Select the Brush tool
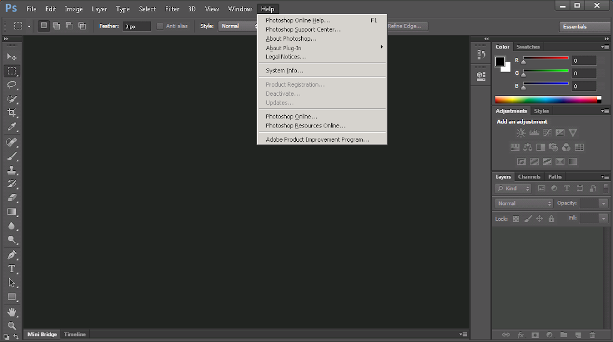This screenshot has width=613, height=342. [12, 156]
